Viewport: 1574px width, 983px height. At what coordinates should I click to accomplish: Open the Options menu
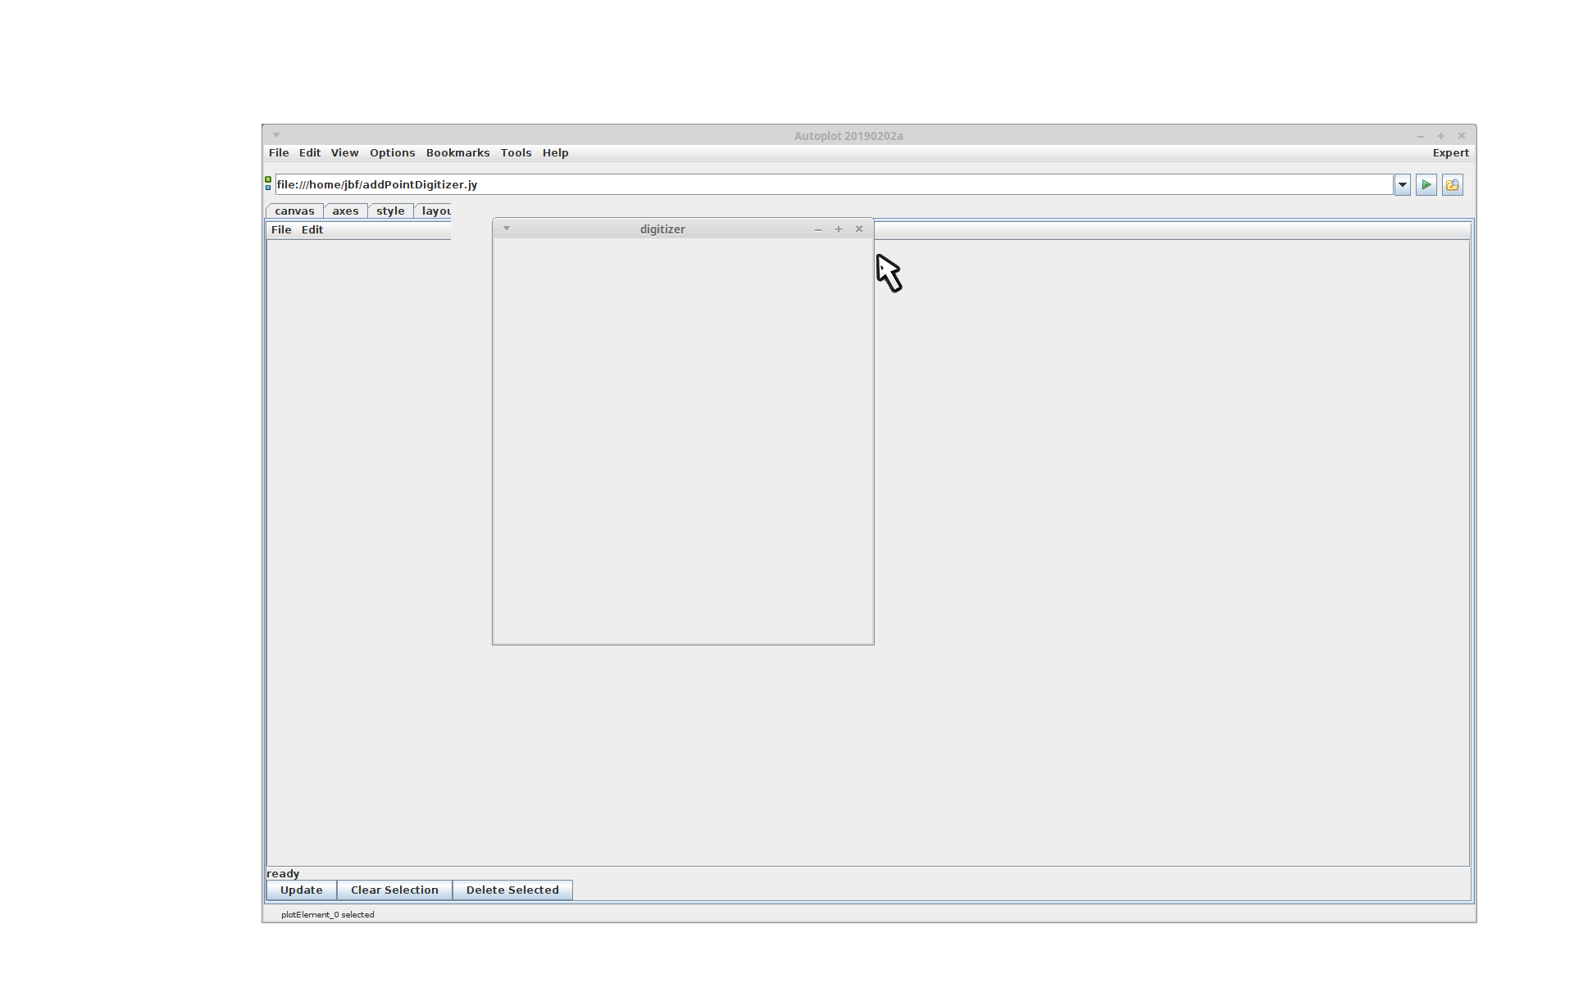392,153
